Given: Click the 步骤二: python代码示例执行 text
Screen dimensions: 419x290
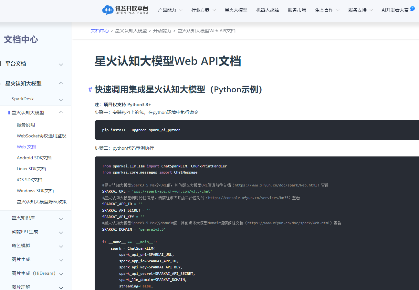Looking at the screenshot, I should (x=124, y=148).
